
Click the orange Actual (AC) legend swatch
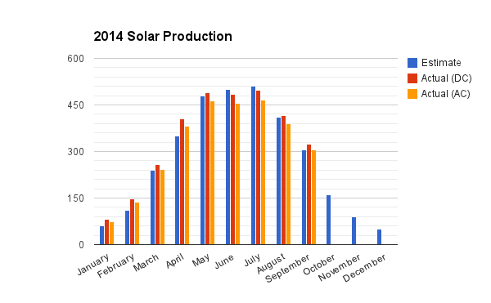pos(412,94)
